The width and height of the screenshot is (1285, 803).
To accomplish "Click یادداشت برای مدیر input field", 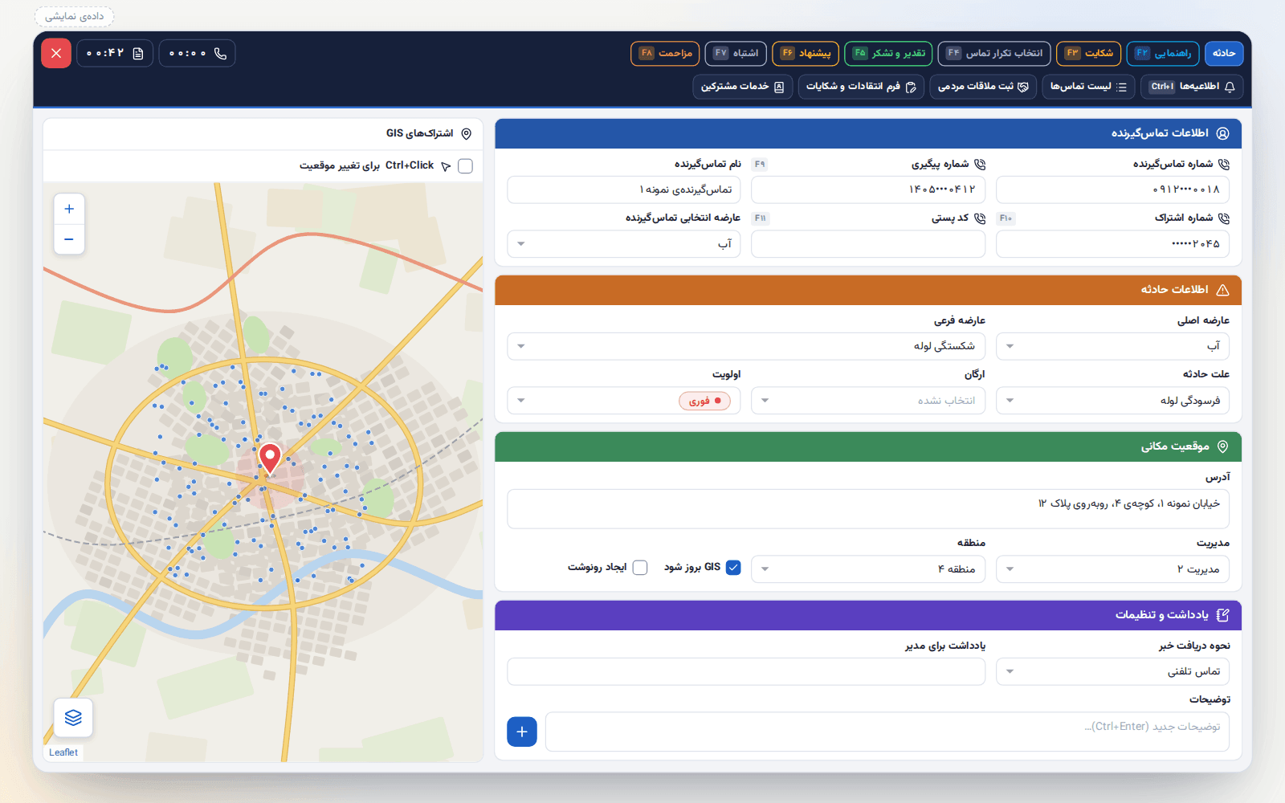I will pyautogui.click(x=746, y=671).
